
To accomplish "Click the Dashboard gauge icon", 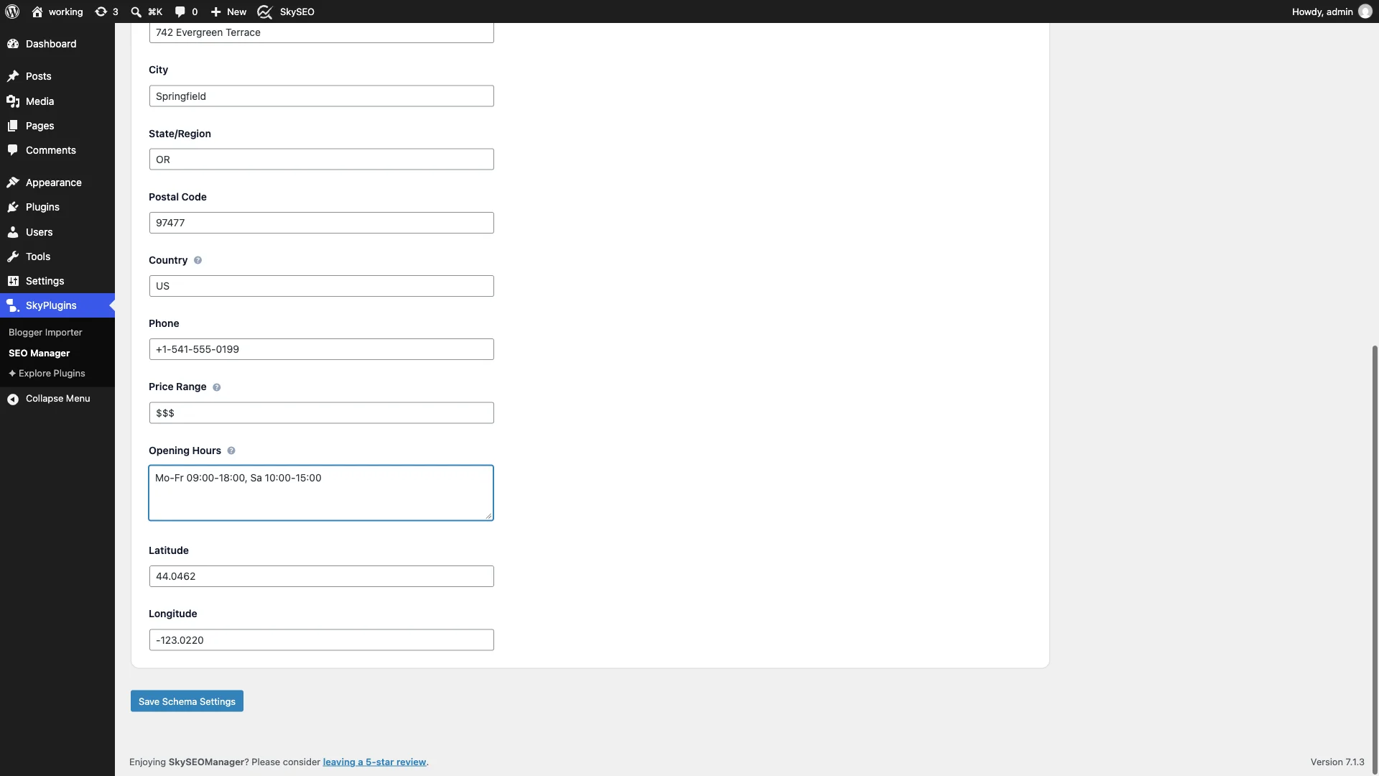I will tap(13, 44).
